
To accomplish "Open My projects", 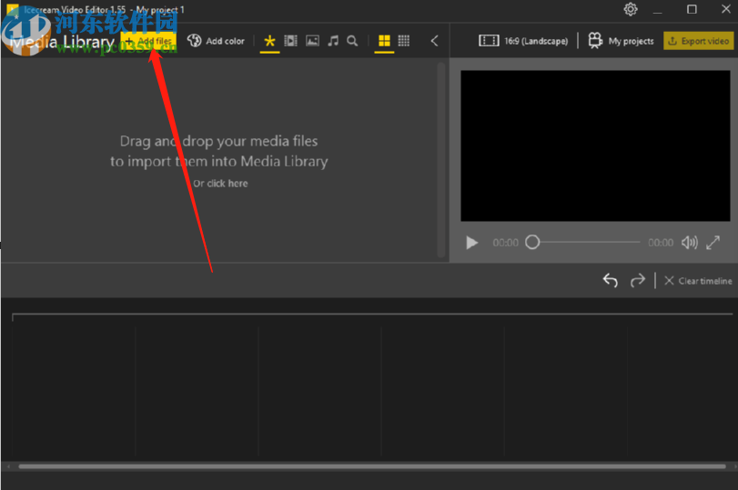I will tap(621, 41).
